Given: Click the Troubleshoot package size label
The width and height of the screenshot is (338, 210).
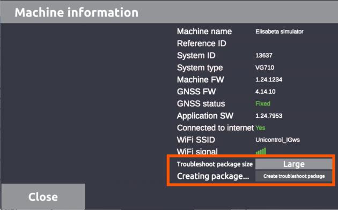Looking at the screenshot, I should [215, 164].
